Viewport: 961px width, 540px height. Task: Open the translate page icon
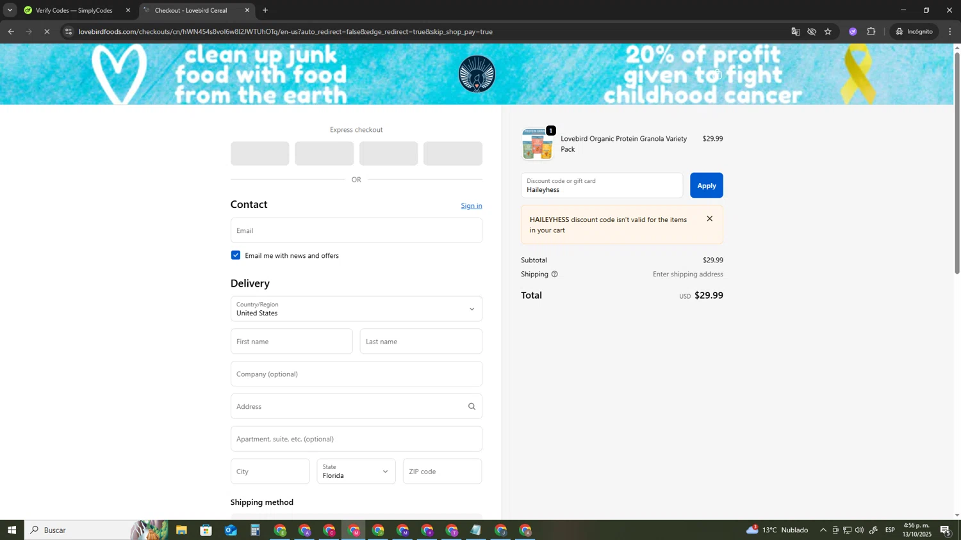(x=796, y=31)
